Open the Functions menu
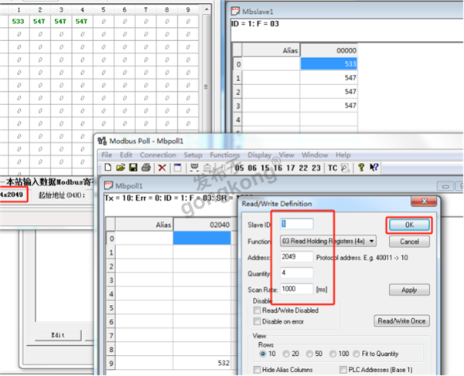Viewport: 464px width, 376px height. (225, 154)
